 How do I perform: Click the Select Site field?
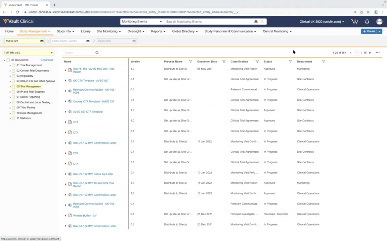pyautogui.click(x=117, y=41)
